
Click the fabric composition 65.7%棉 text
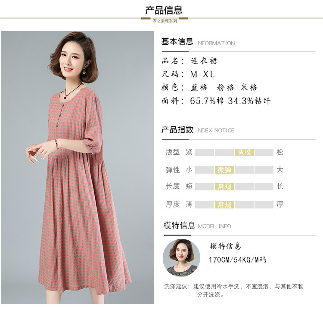click(207, 101)
